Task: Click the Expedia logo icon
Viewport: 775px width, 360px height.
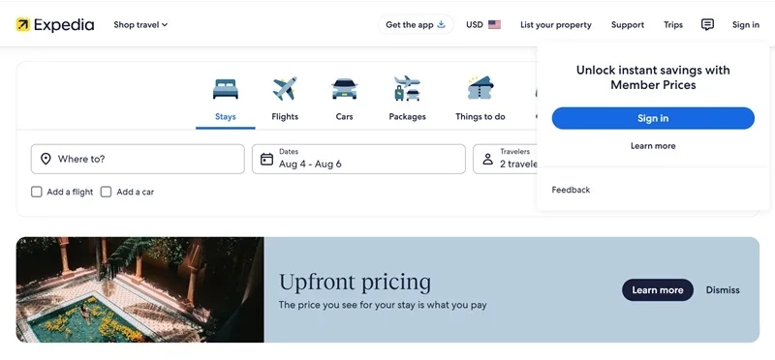Action: pyautogui.click(x=22, y=24)
